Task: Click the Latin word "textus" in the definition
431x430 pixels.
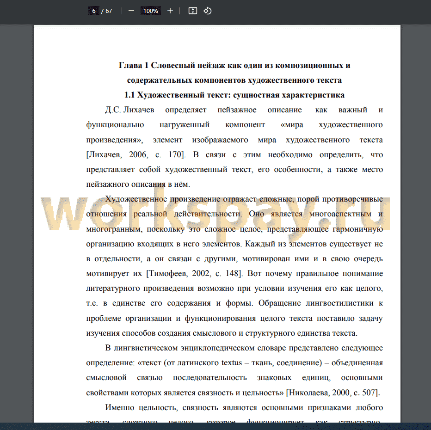Action: coord(232,363)
